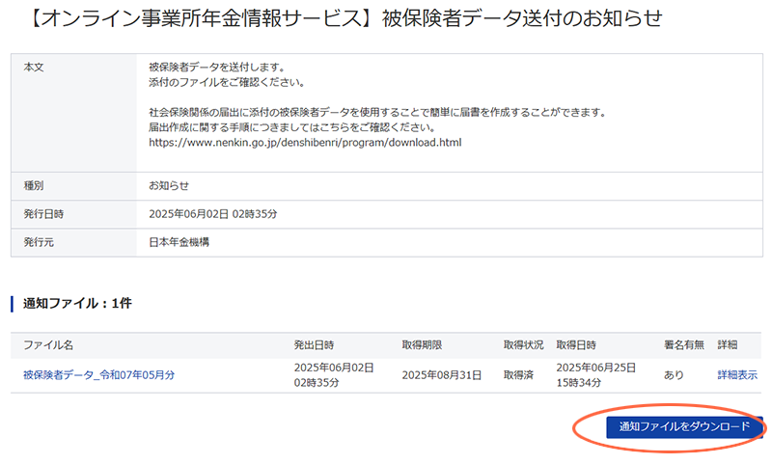Click the 通知ファイルをダウンロード button

click(684, 426)
